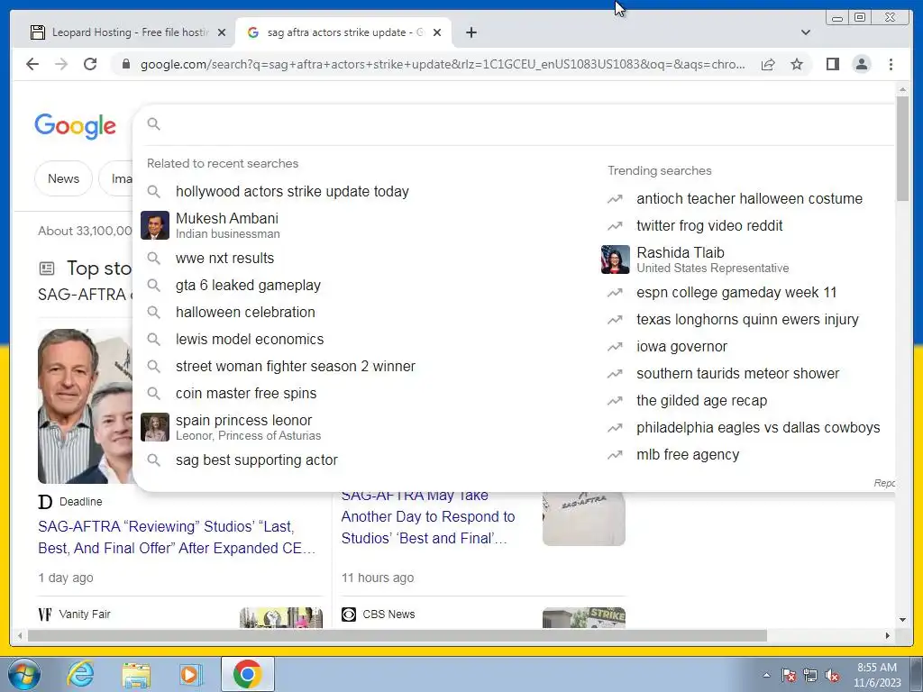Pick suggestion hollywood actors strike update today

coord(292,192)
